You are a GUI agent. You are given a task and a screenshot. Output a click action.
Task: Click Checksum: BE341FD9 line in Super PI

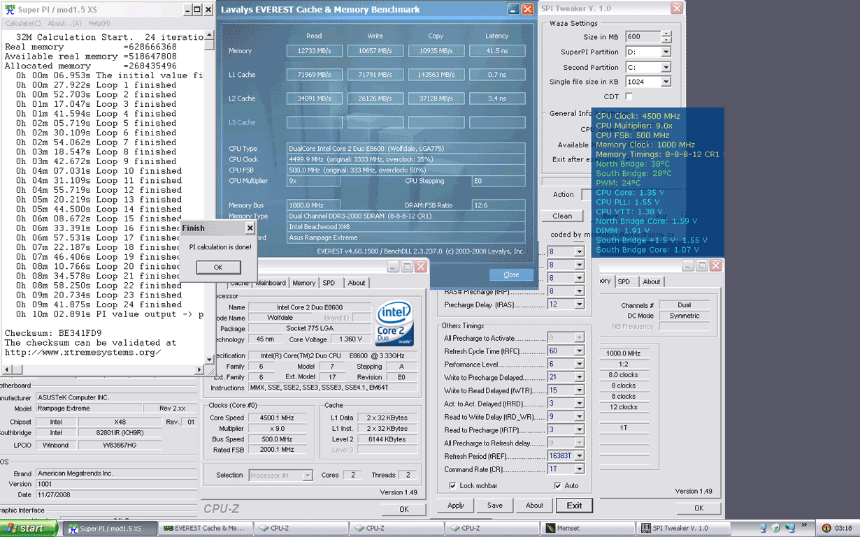pyautogui.click(x=53, y=333)
